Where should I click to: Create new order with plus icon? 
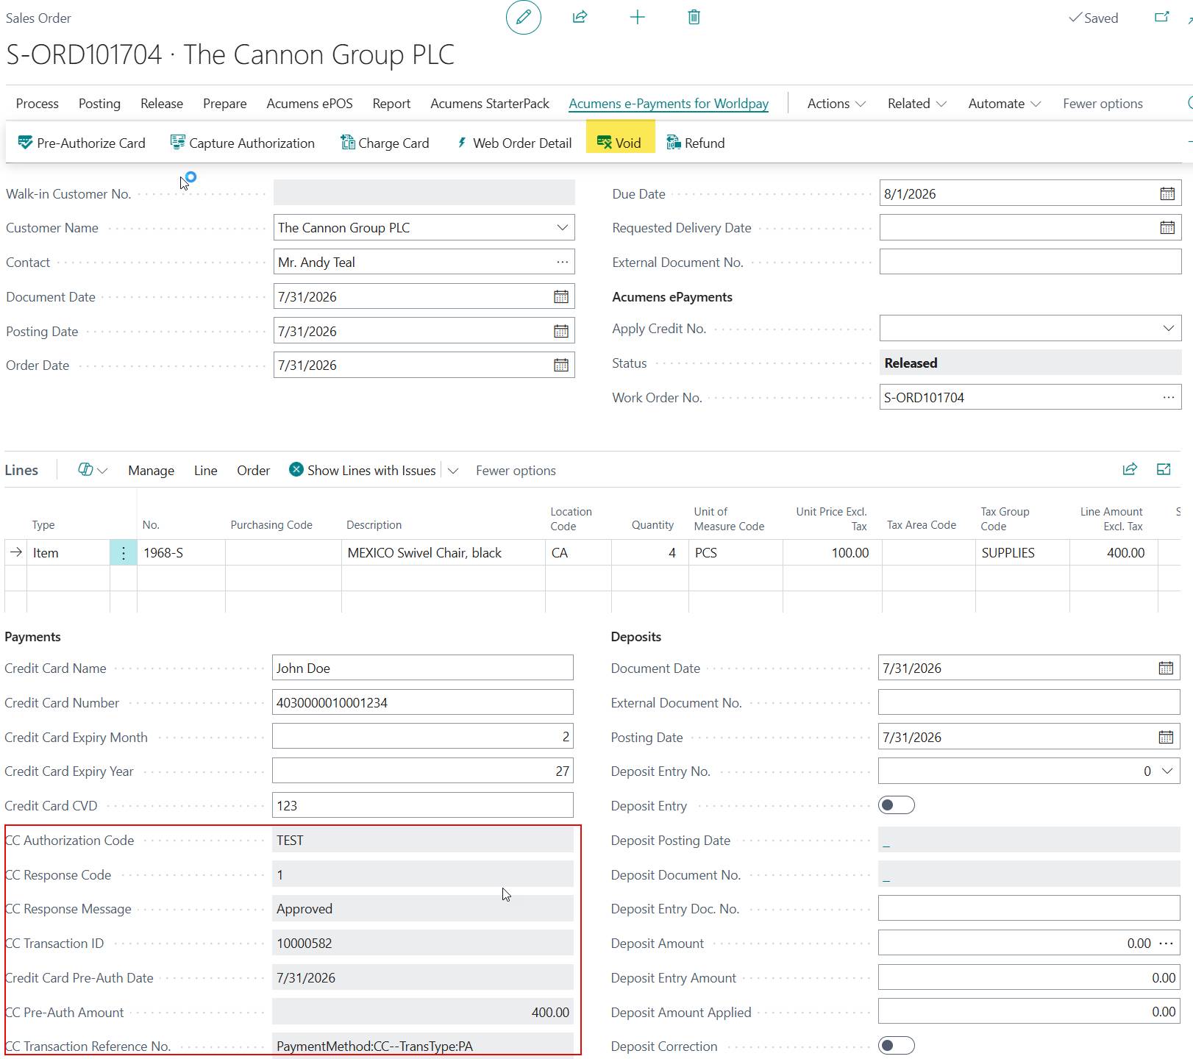[x=638, y=17]
